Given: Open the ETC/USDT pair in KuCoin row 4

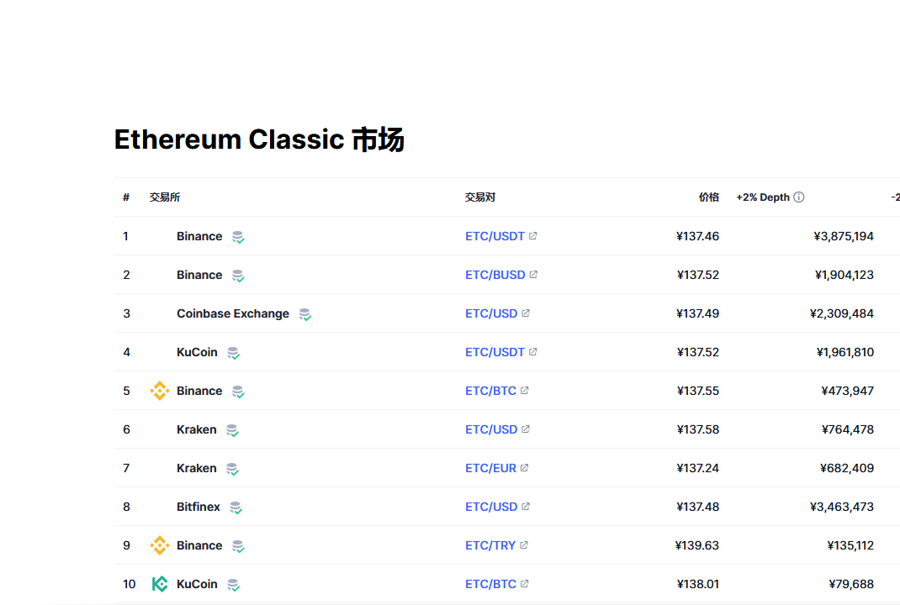Looking at the screenshot, I should [495, 352].
